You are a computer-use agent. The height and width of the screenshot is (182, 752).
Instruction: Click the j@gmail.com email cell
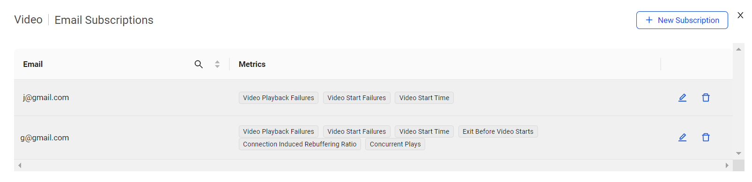[x=46, y=97]
